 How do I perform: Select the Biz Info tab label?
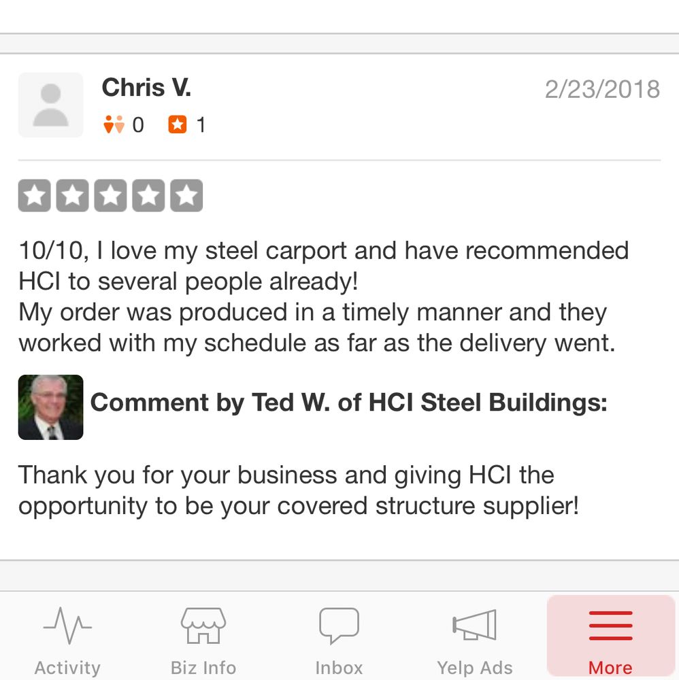point(203,667)
